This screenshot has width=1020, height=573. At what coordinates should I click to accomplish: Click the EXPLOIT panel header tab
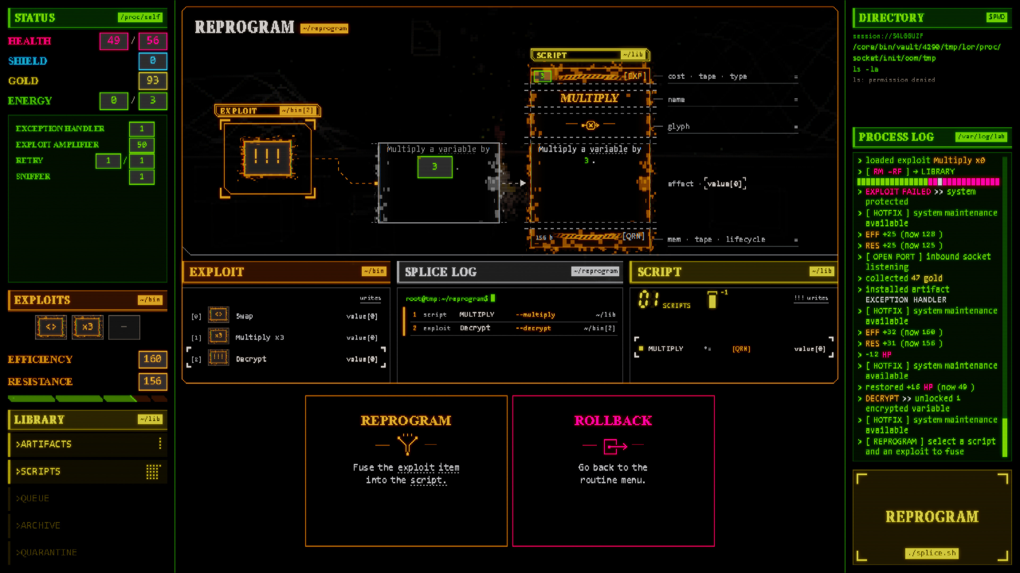[286, 272]
